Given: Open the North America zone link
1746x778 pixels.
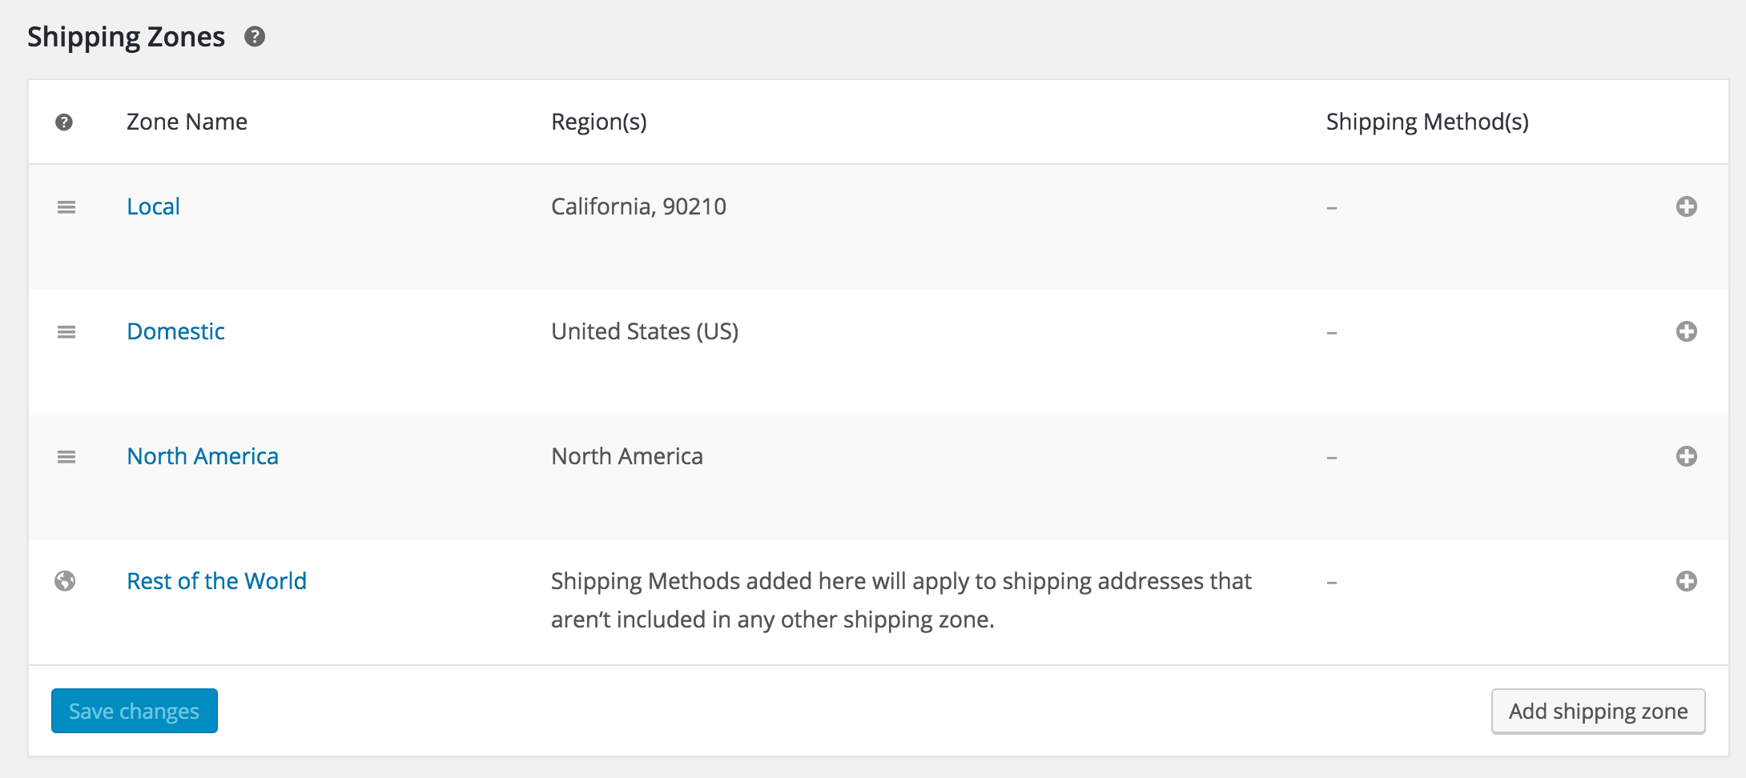Looking at the screenshot, I should (x=203, y=456).
